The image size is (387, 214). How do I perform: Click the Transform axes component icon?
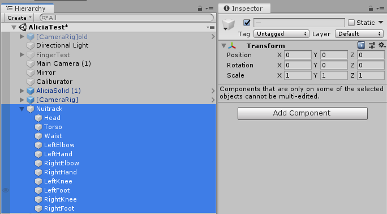pos(232,46)
